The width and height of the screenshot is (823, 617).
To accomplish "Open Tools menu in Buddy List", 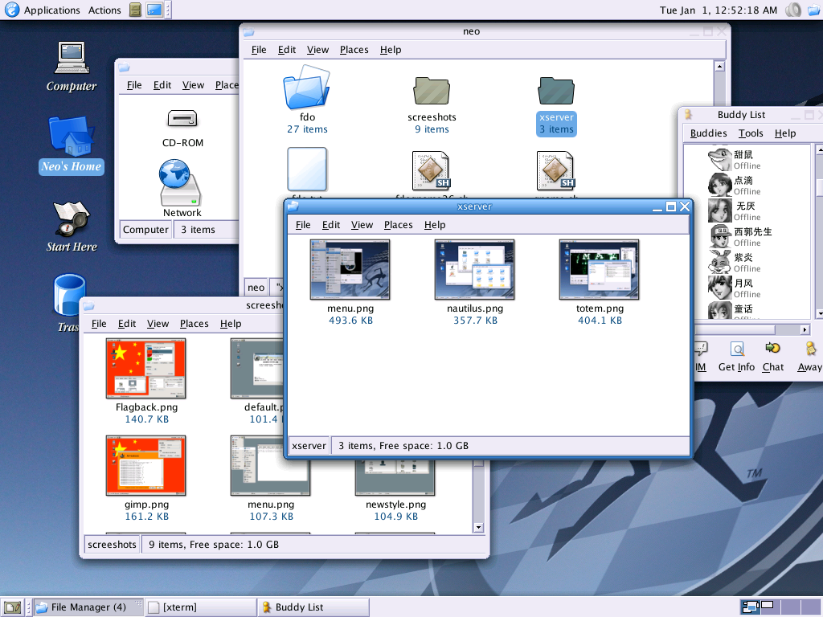I will click(x=751, y=133).
